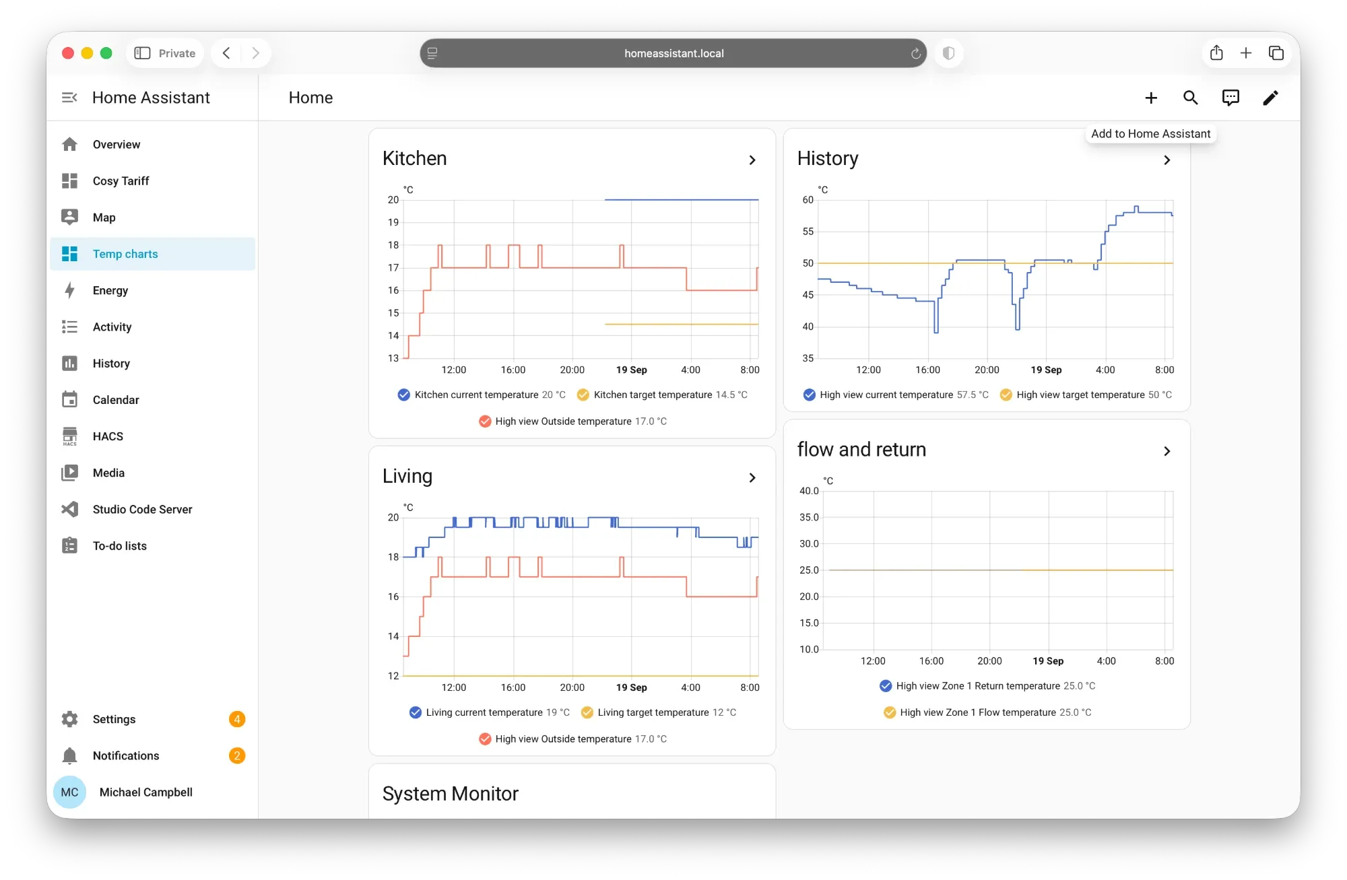Click the plus Add to Home Assistant icon
The width and height of the screenshot is (1347, 880).
click(1151, 98)
